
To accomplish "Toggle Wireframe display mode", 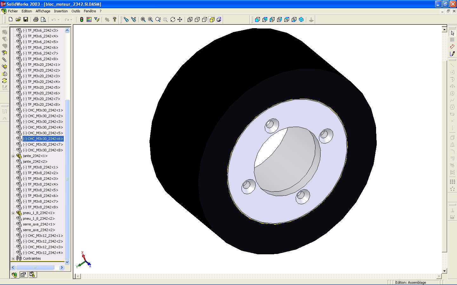I will 190,20.
